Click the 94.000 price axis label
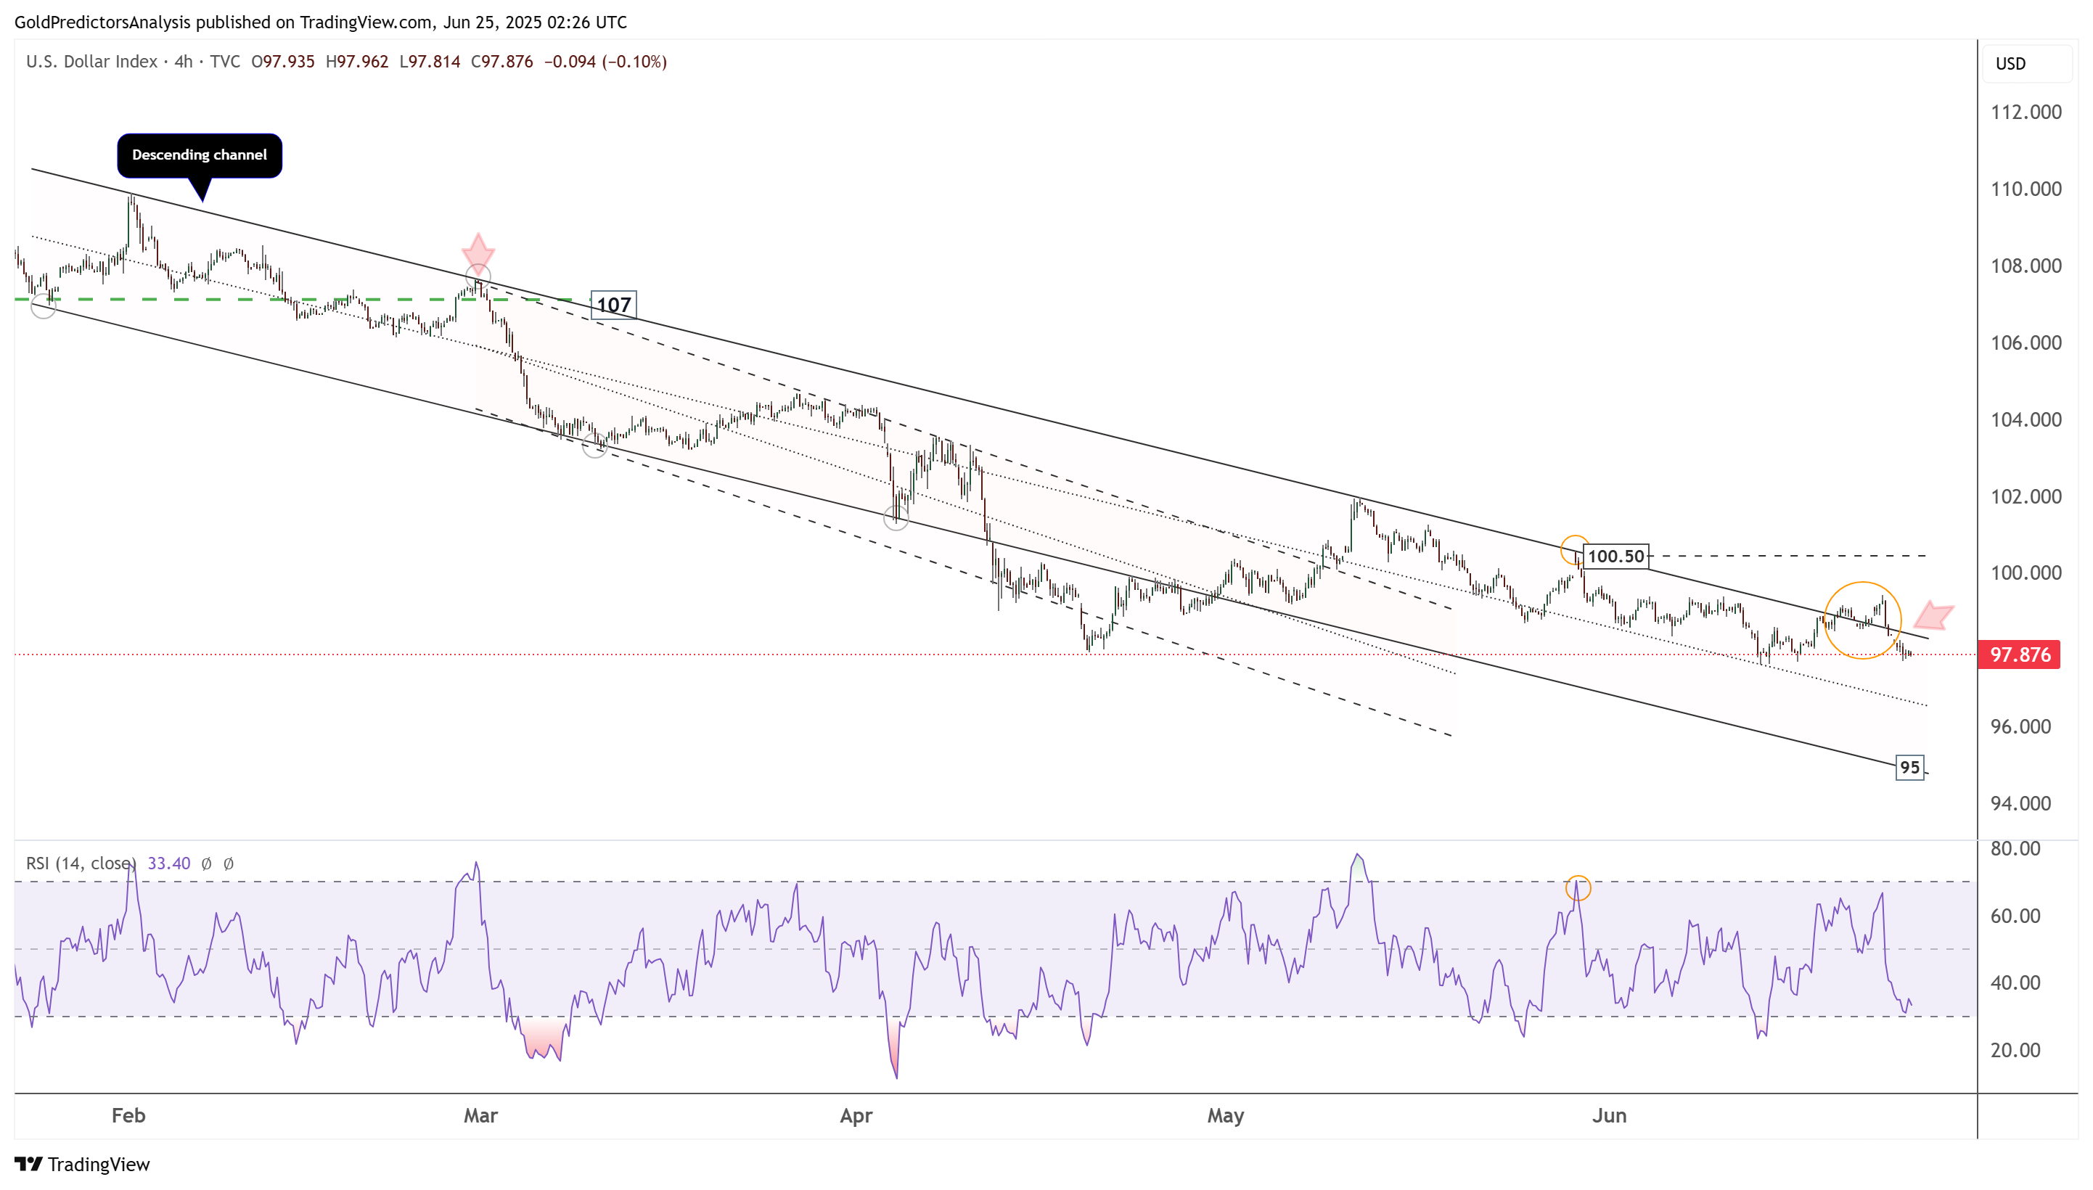2093x1190 pixels. pos(2021,803)
